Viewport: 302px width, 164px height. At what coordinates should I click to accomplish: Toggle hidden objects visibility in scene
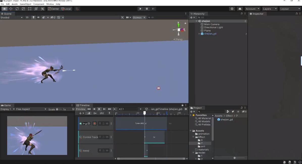[53, 17]
